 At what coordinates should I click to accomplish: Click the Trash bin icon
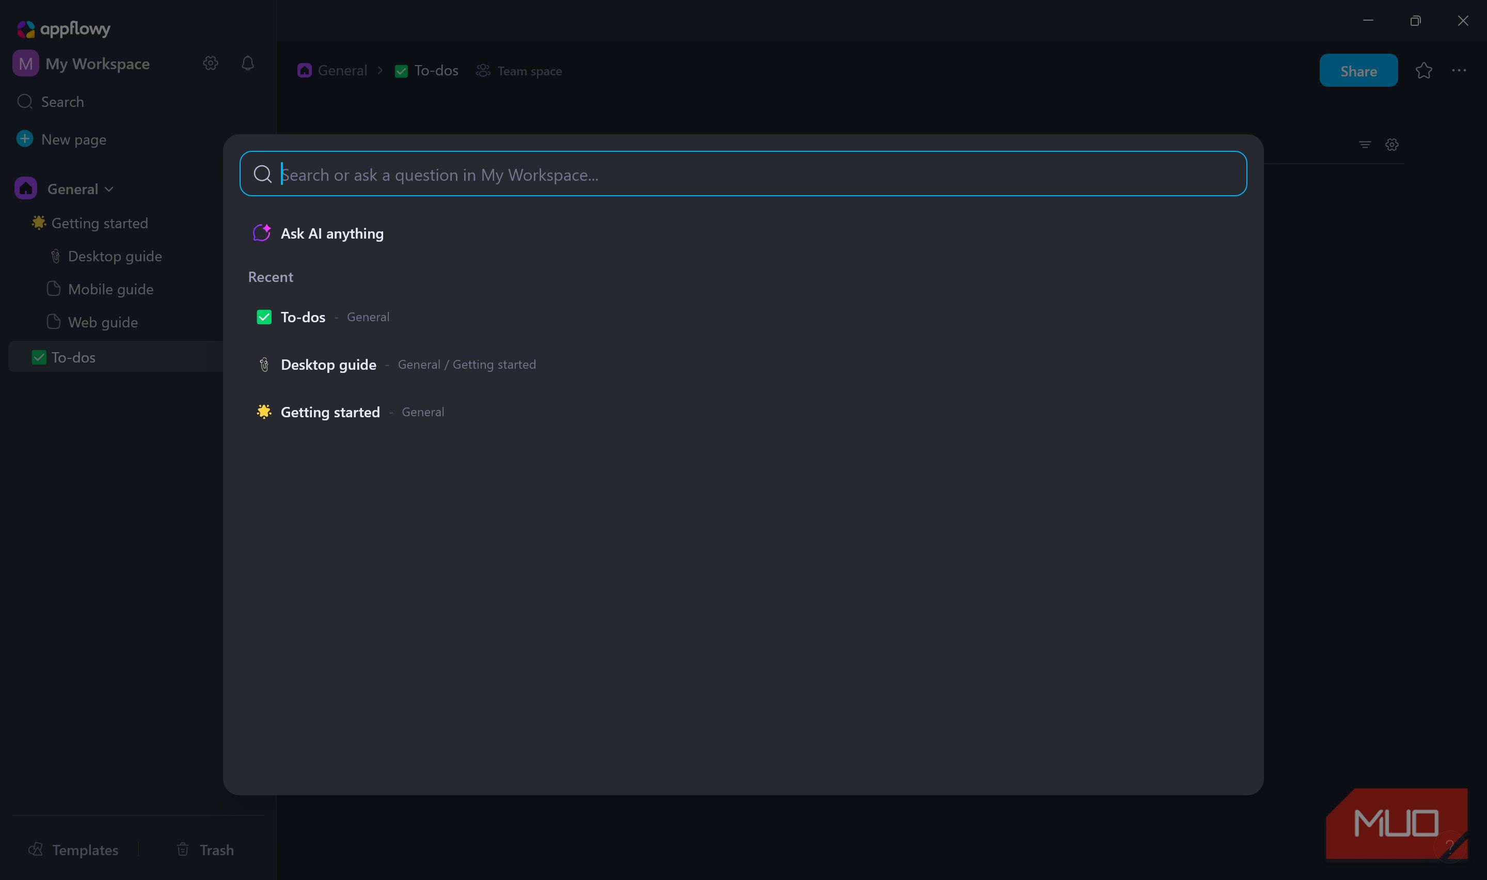[x=183, y=849]
